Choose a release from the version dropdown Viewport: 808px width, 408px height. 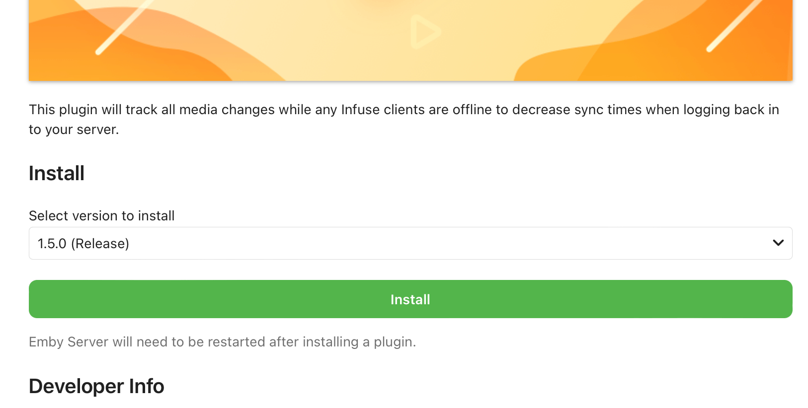tap(410, 243)
